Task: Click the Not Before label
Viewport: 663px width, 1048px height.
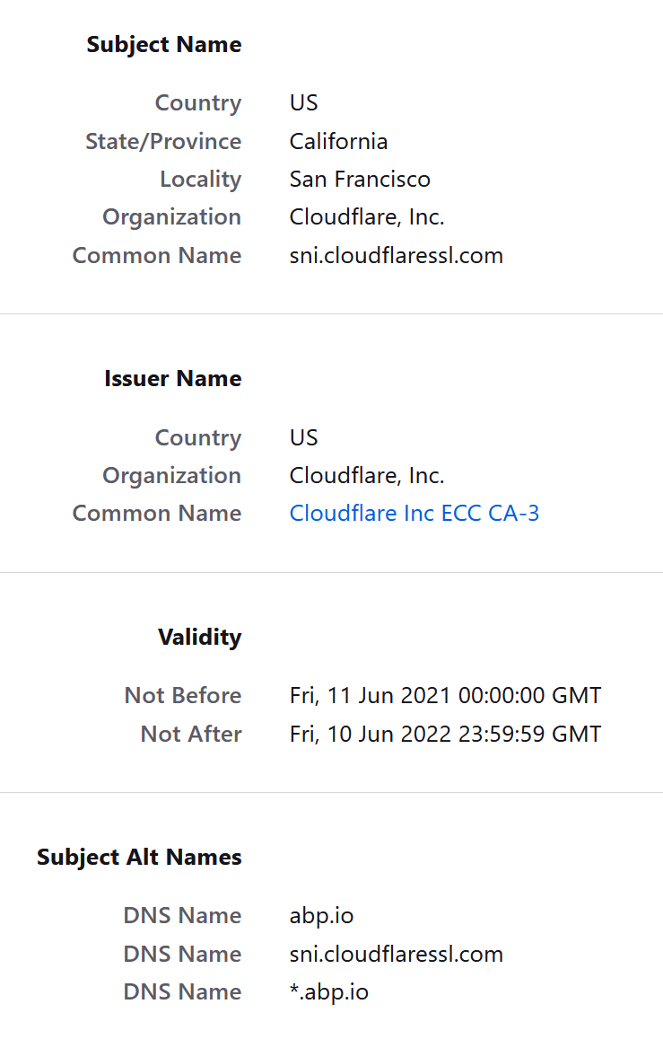Action: click(x=183, y=696)
